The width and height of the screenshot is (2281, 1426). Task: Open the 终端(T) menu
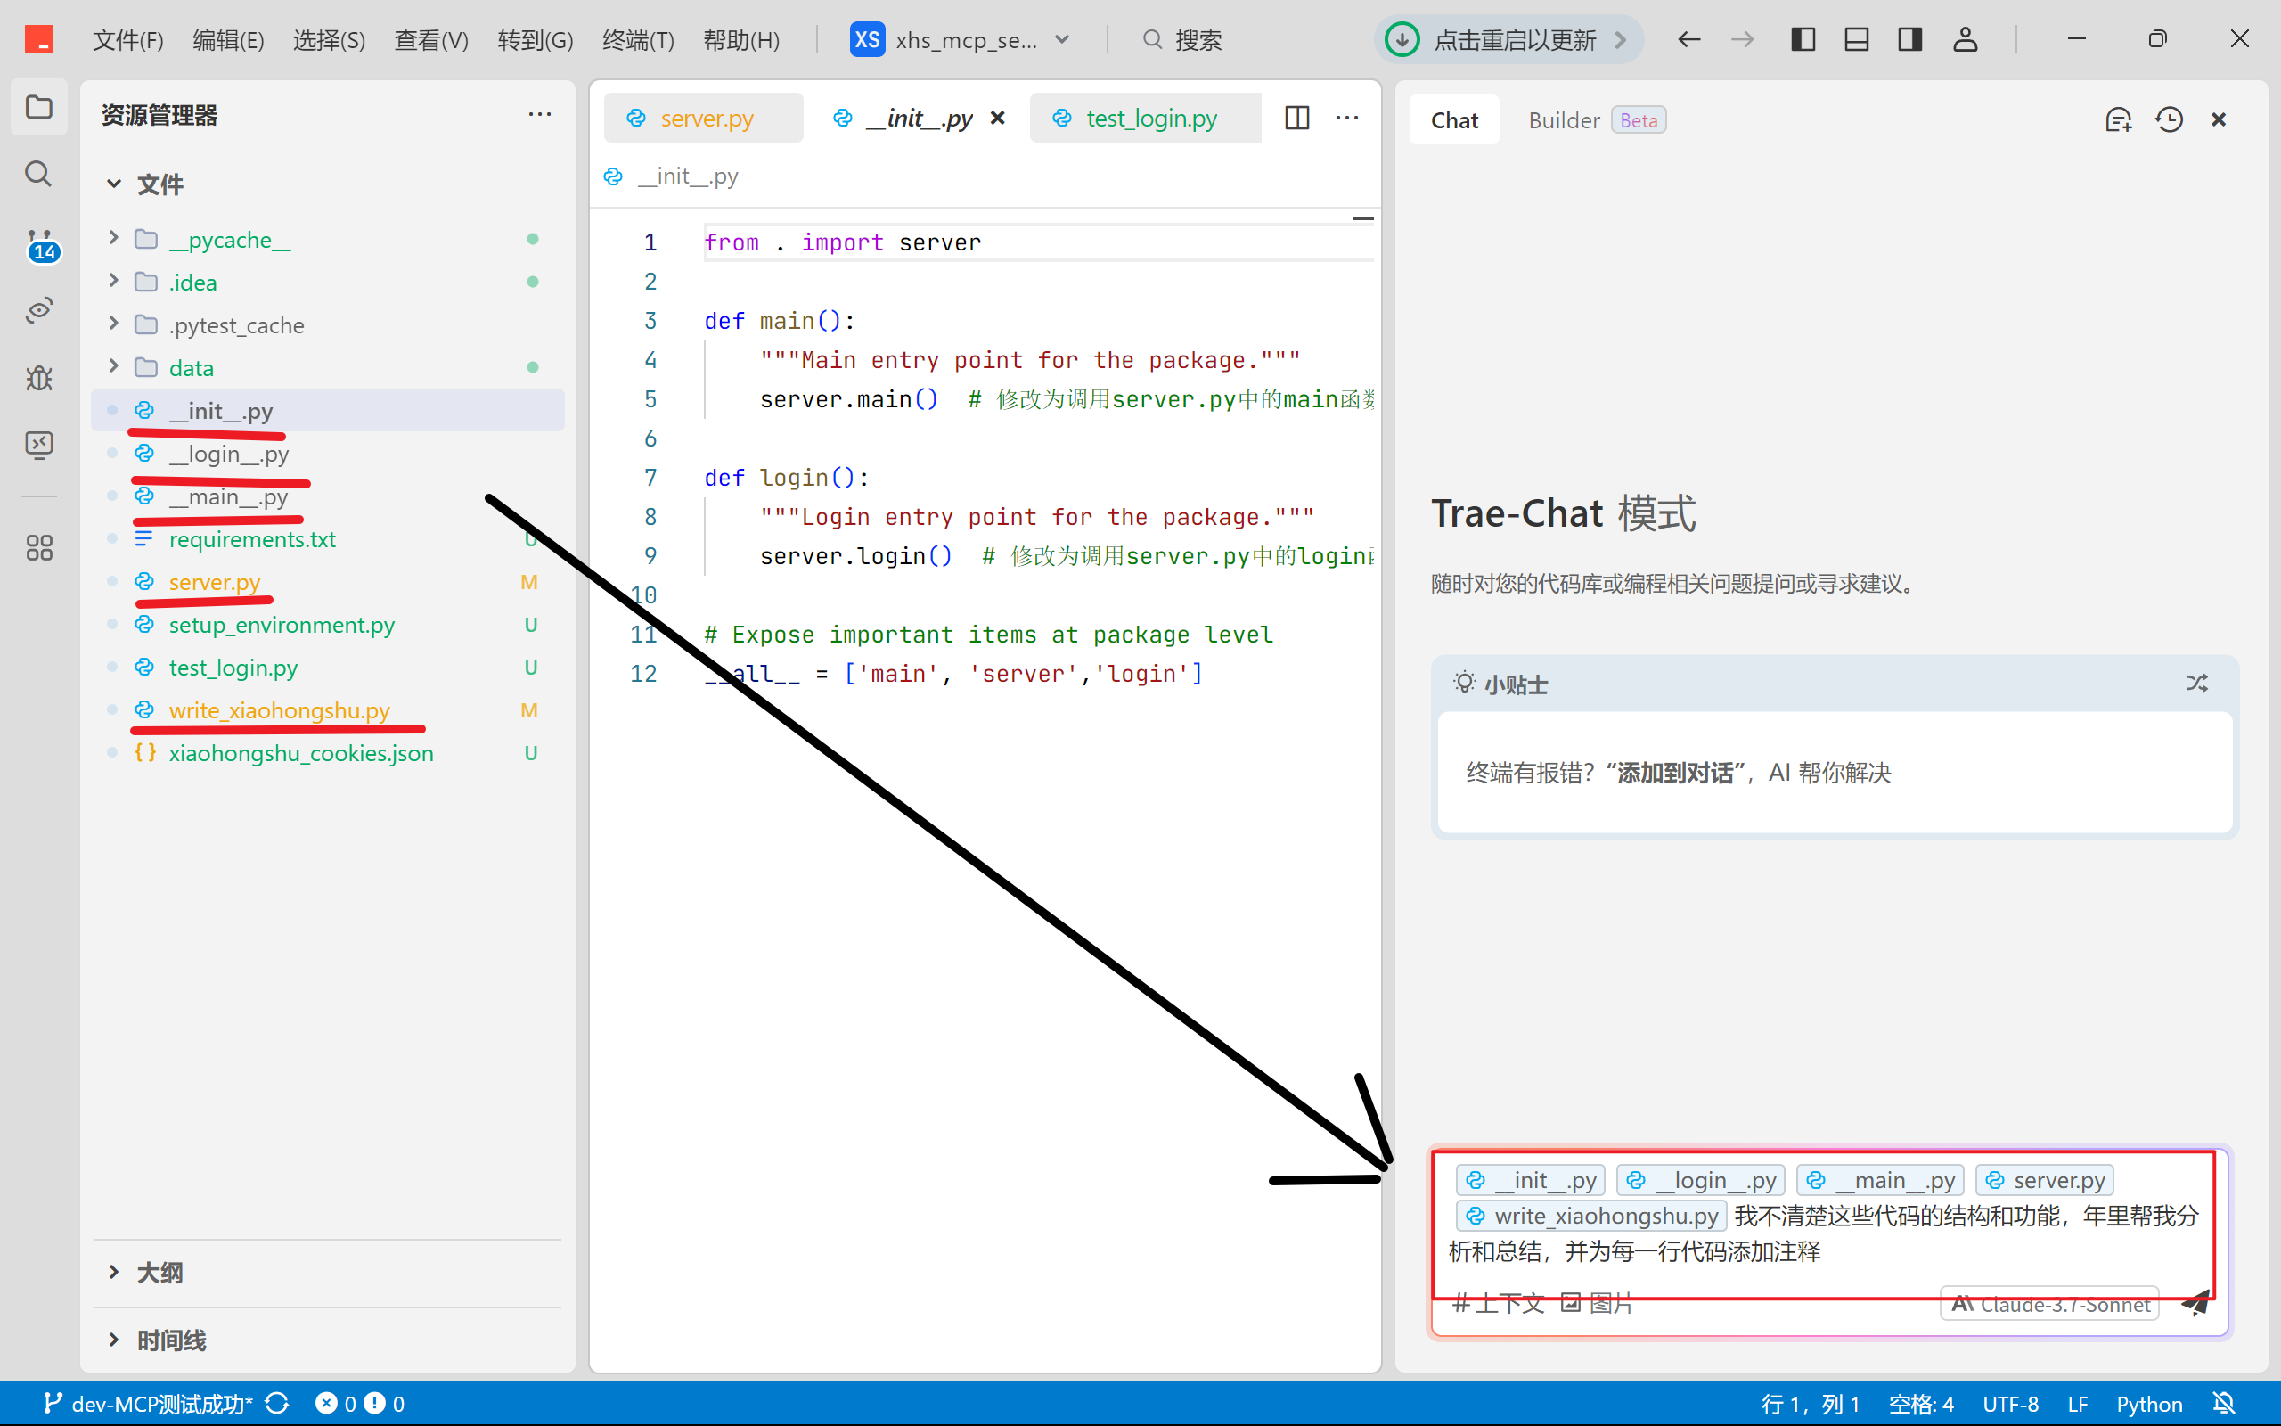638,39
